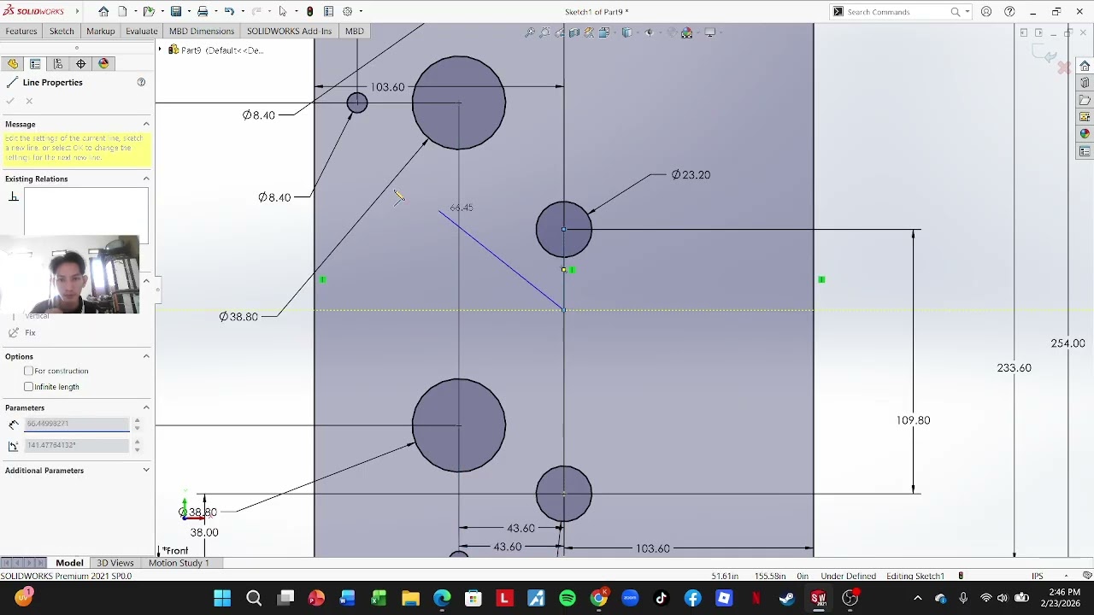This screenshot has width=1094, height=615.
Task: Print the document using the Print icon
Action: (x=203, y=12)
